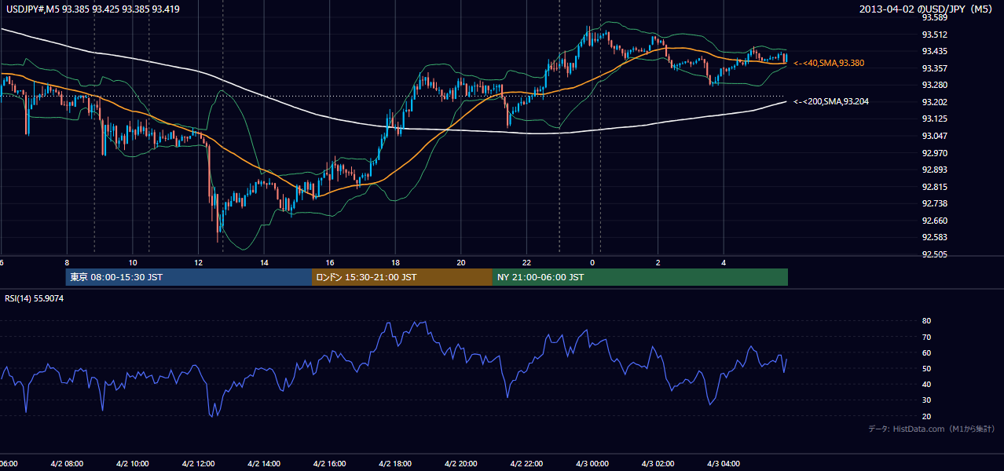Click the 4/2 18:00 time axis label
1004x471 pixels.
(395, 464)
